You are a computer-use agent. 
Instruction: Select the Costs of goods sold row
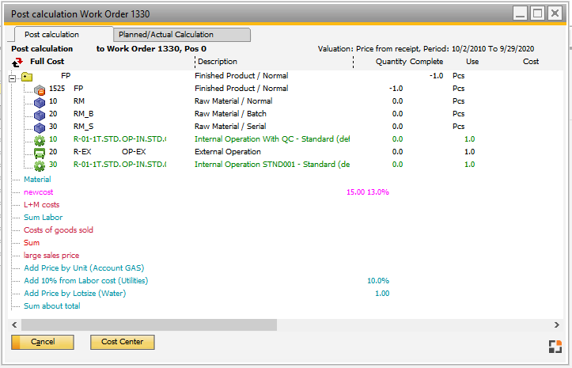59,230
